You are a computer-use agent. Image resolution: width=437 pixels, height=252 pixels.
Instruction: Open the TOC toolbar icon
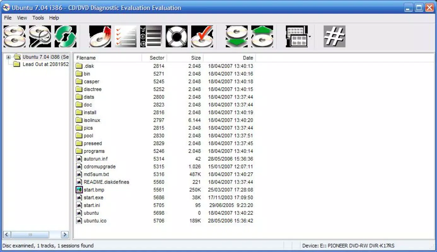click(x=151, y=37)
